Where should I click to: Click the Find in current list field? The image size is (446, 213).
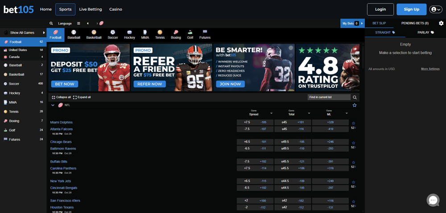pyautogui.click(x=329, y=97)
